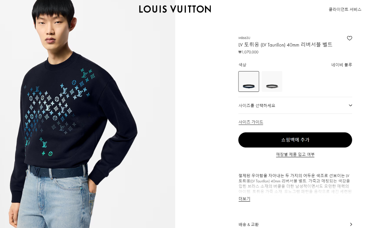
Task: Click the product code M8663U
Action: tap(244, 38)
